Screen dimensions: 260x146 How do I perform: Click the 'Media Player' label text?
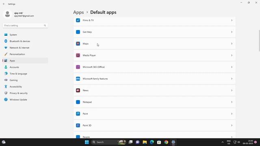[x=89, y=55]
